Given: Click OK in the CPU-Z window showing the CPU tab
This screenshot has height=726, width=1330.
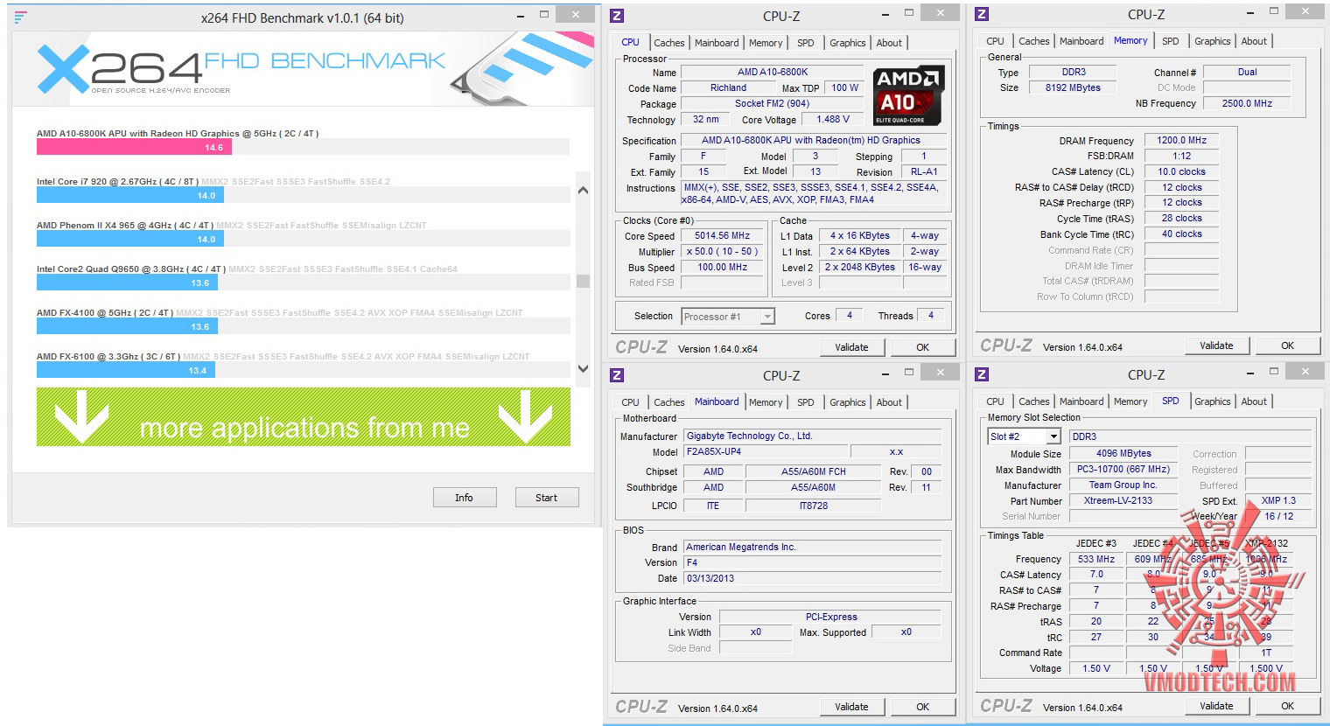Looking at the screenshot, I should [922, 347].
